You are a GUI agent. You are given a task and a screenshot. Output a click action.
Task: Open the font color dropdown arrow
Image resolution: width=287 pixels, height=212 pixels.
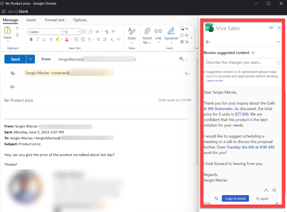[x=71, y=39]
